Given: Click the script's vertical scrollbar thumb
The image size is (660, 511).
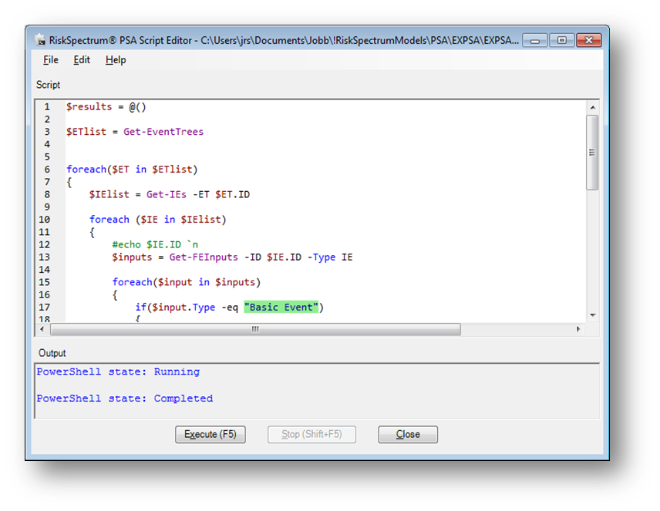Looking at the screenshot, I should [592, 152].
